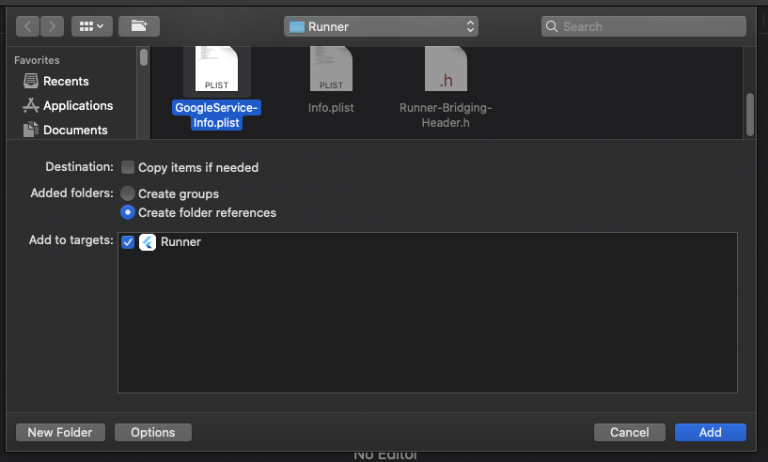This screenshot has width=768, height=462.
Task: Click the Runner target name
Action: [180, 241]
